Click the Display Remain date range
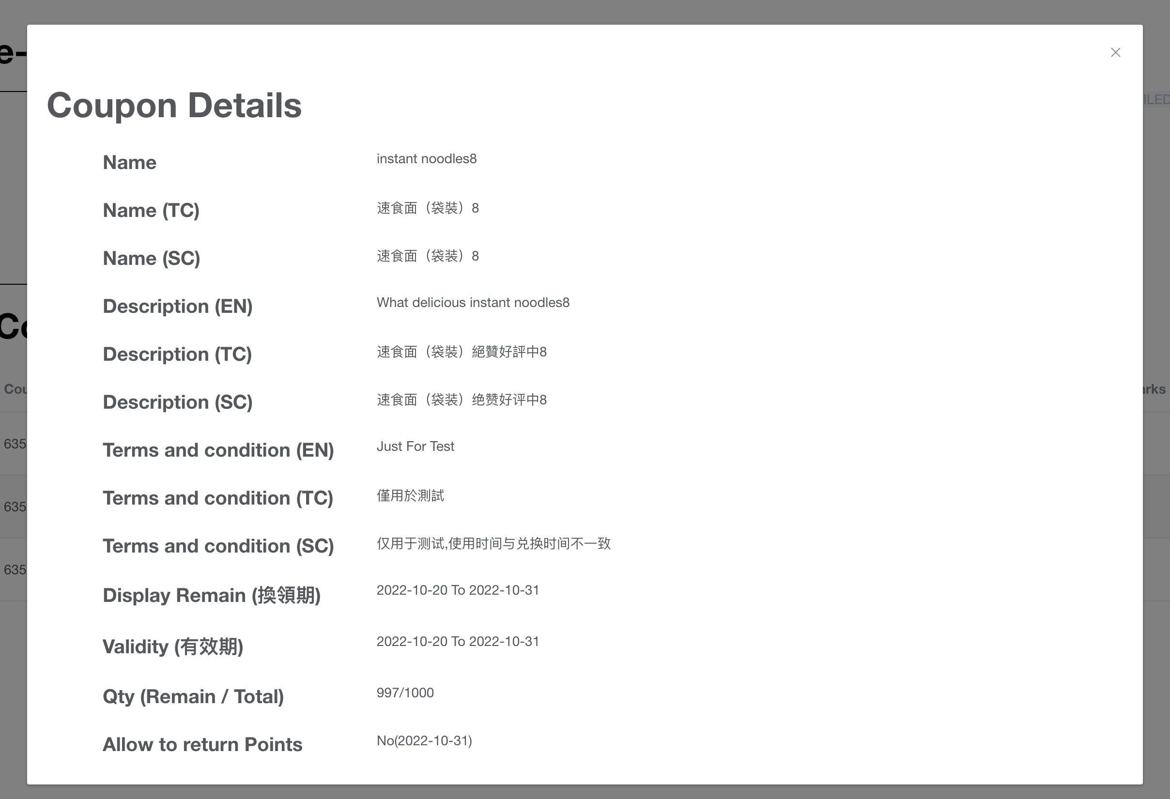Image resolution: width=1170 pixels, height=799 pixels. coord(458,590)
